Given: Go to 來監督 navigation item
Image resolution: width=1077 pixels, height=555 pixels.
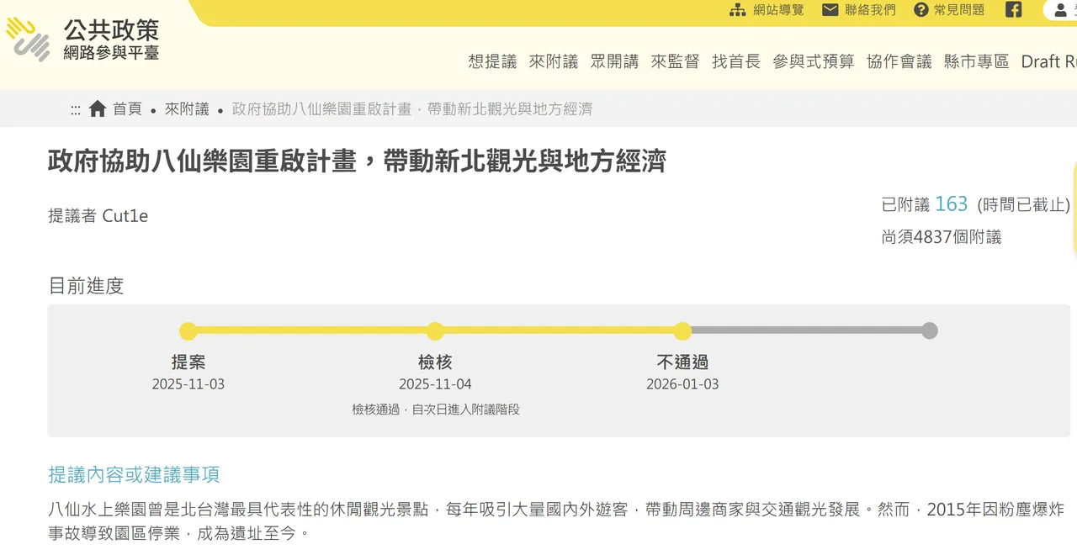Looking at the screenshot, I should point(675,61).
